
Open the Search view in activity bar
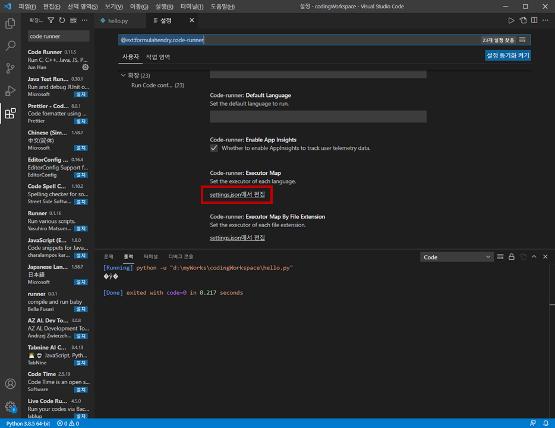tap(10, 46)
